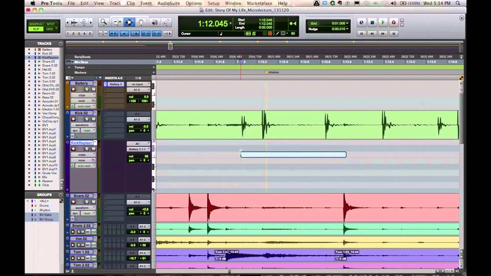Open Kick.02 waveform view dropdown
Screen dimensions: 491x276
(x=84, y=125)
